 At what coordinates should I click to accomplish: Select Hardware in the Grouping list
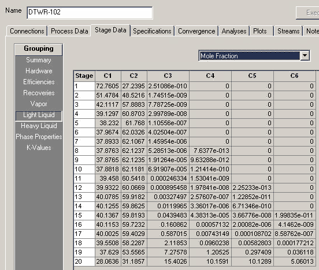39,71
